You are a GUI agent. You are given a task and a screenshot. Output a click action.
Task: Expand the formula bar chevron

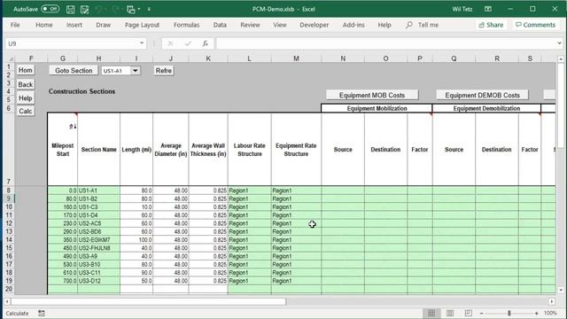(x=559, y=43)
